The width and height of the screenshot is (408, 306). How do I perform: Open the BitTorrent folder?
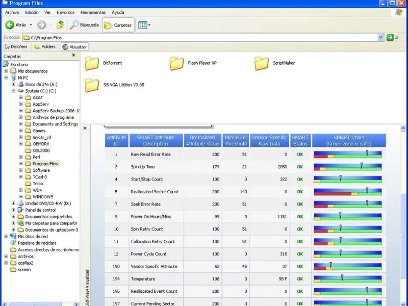(92, 63)
